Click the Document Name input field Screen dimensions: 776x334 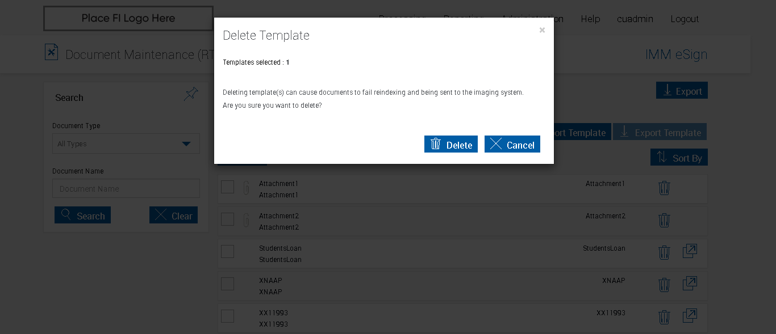pyautogui.click(x=126, y=189)
